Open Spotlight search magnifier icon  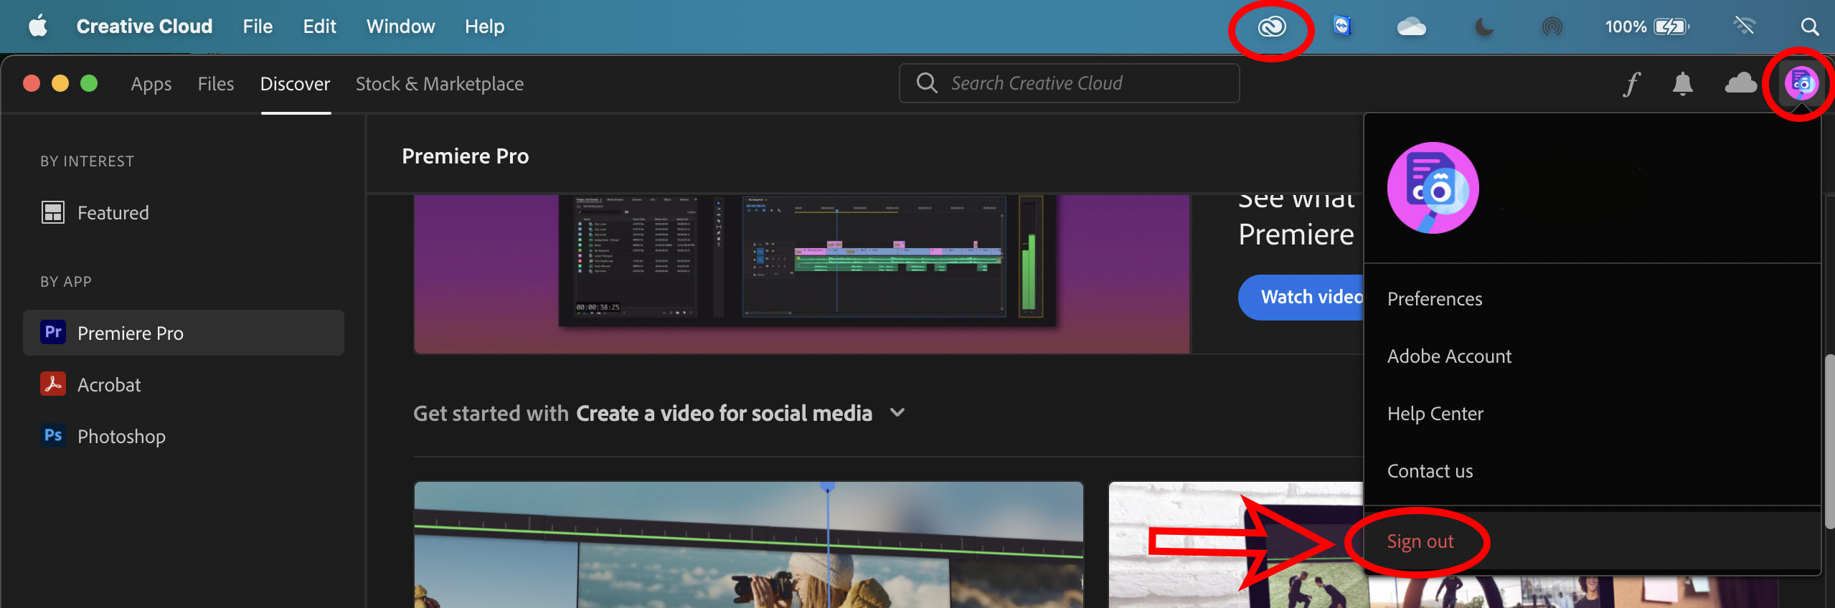pyautogui.click(x=1809, y=27)
